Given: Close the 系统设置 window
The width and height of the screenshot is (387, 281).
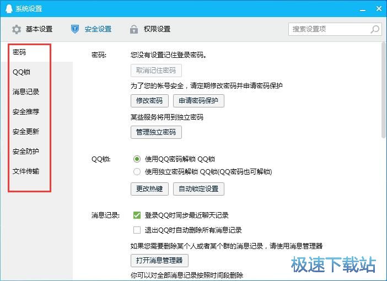Looking at the screenshot, I should [379, 9].
